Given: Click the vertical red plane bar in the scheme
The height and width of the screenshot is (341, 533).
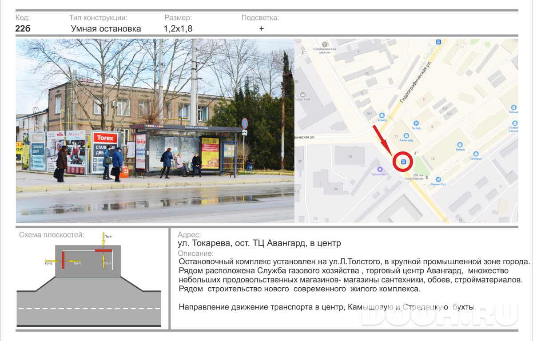Looking at the screenshot, I should 63,260.
